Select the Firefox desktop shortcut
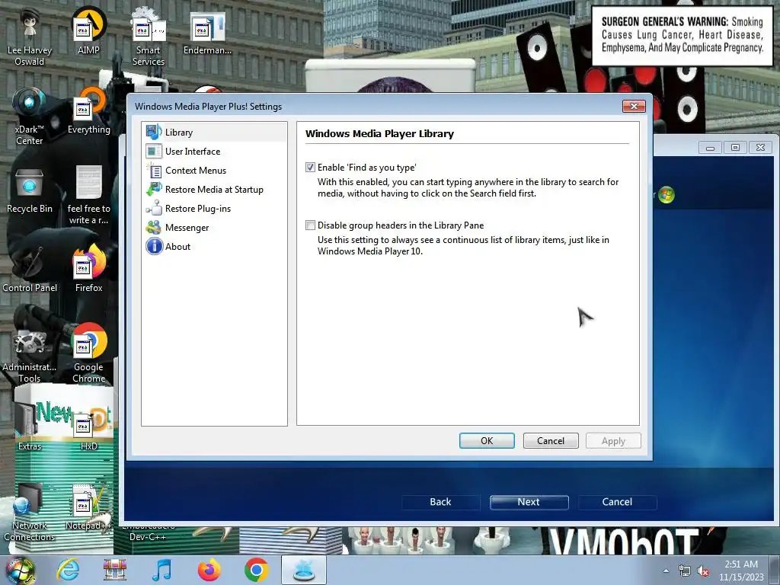This screenshot has width=780, height=585. (x=88, y=269)
